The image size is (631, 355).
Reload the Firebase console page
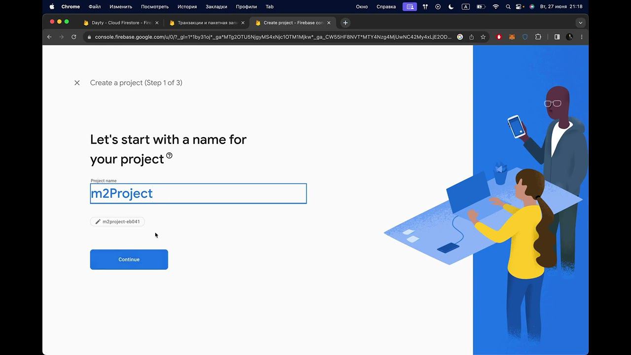pyautogui.click(x=74, y=37)
